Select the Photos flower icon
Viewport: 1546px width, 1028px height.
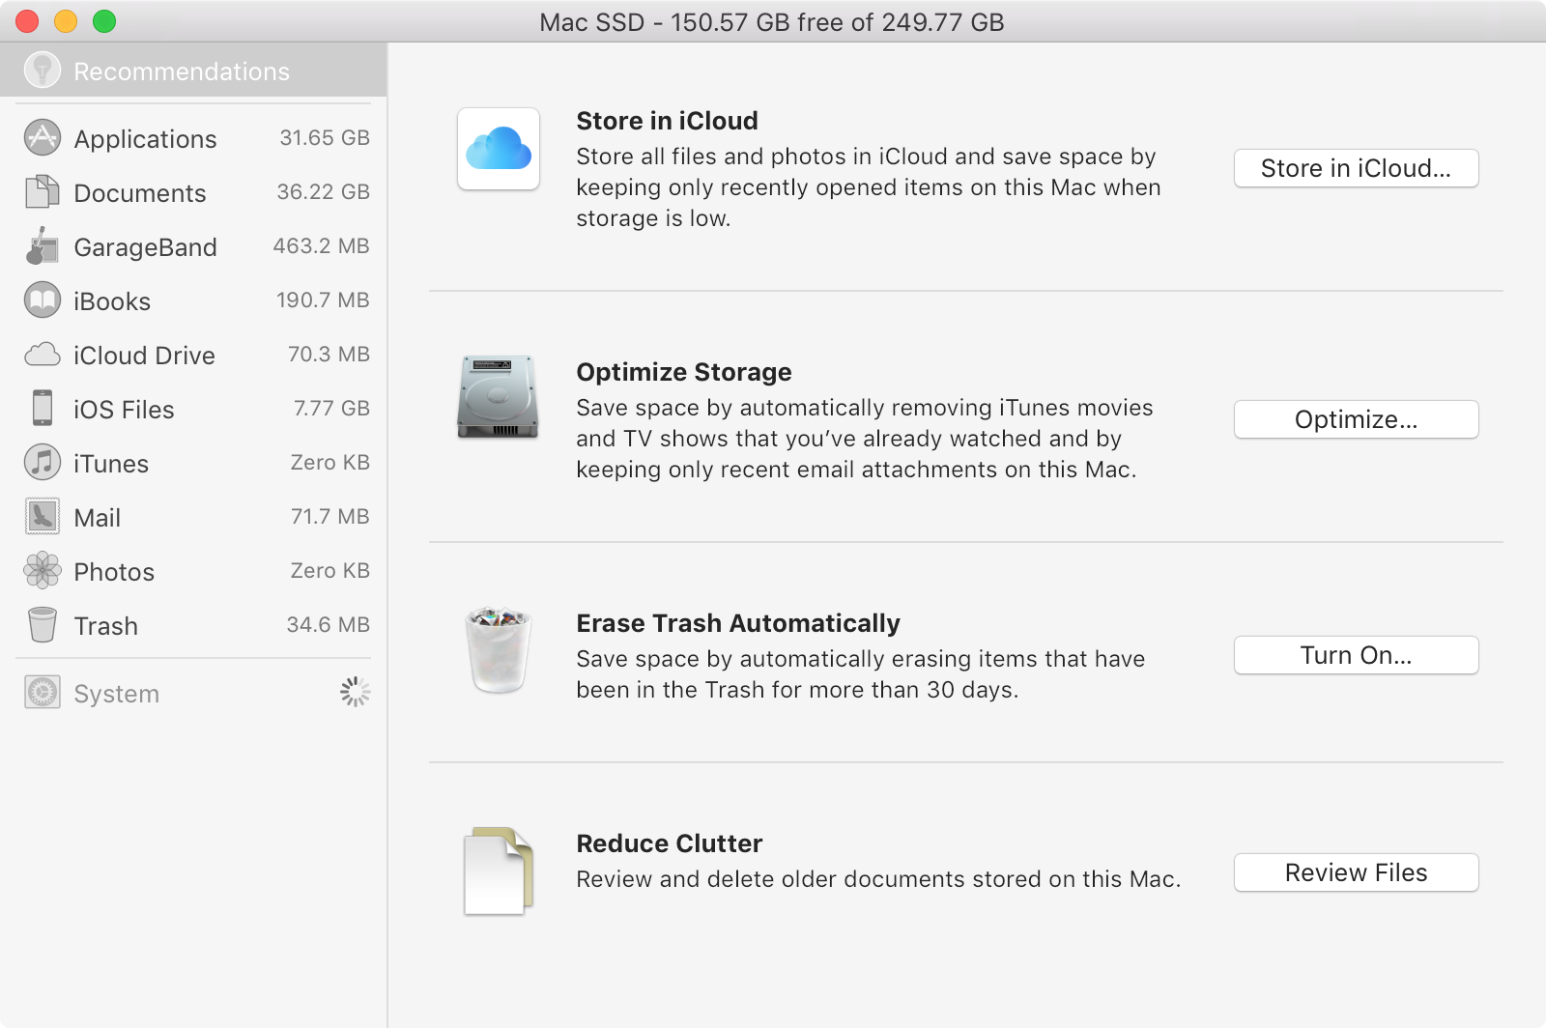click(40, 570)
